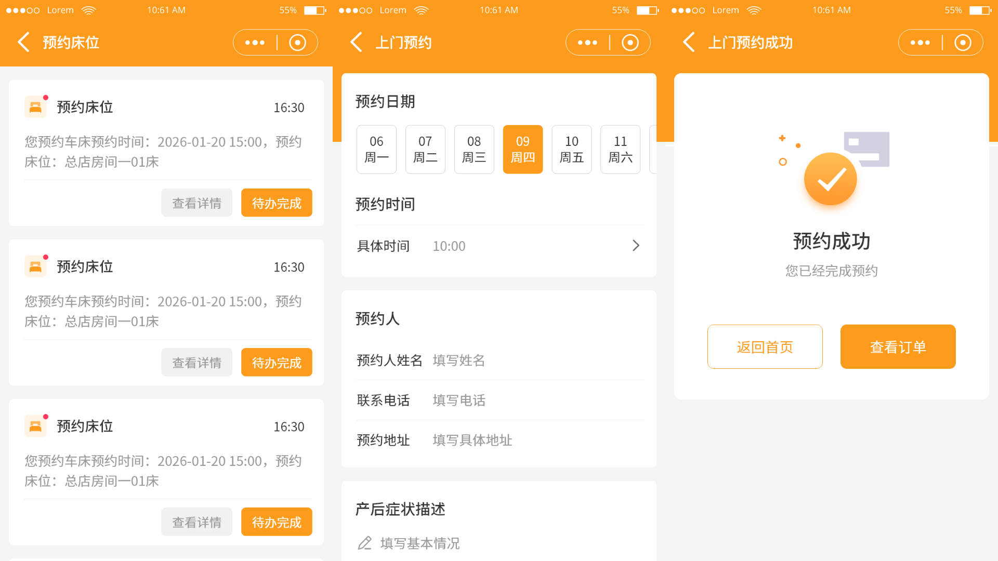This screenshot has width=998, height=561.
Task: Click 查看详情 on first booking card
Action: tap(196, 203)
